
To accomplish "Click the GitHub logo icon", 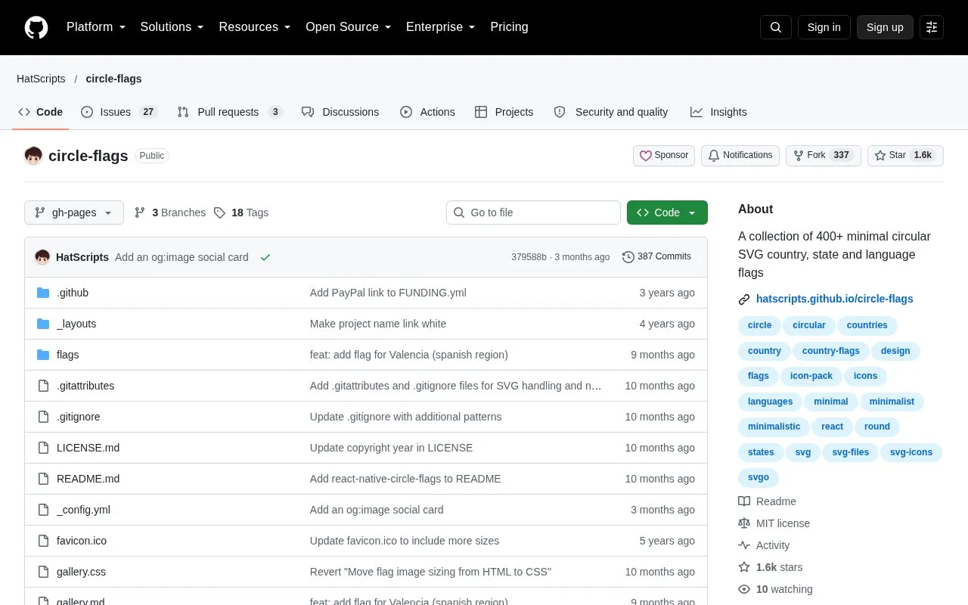I will pyautogui.click(x=36, y=27).
